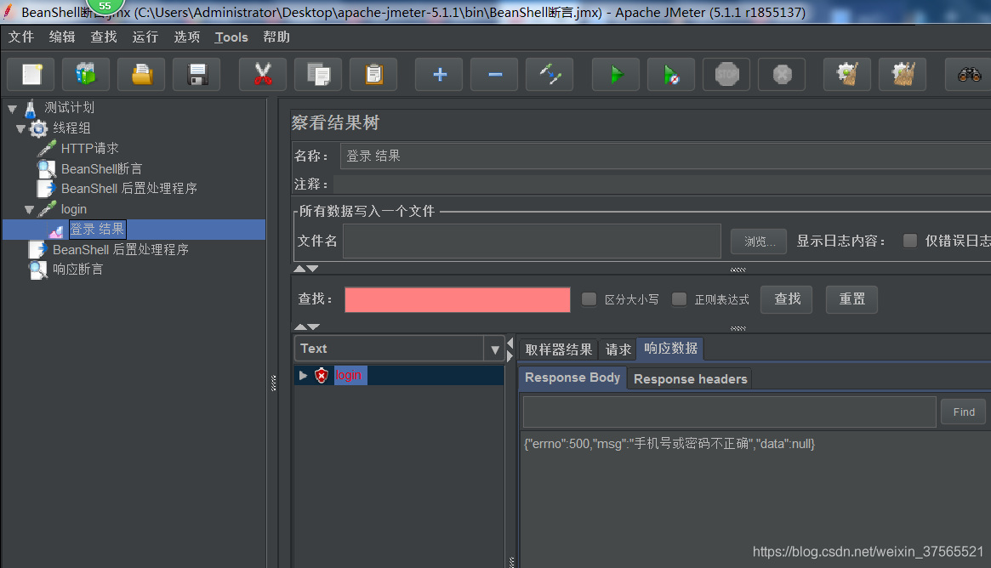Open the 选项 menu
Viewport: 991px width, 568px height.
[186, 37]
